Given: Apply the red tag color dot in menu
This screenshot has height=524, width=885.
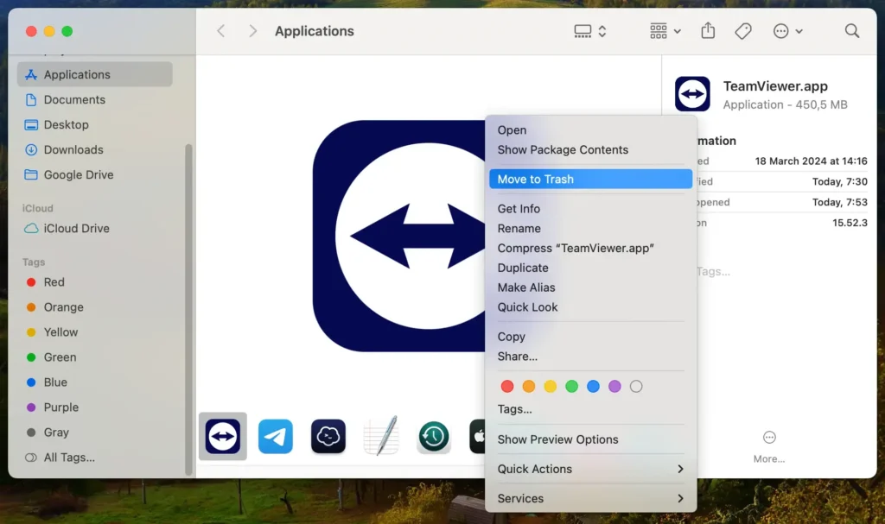Looking at the screenshot, I should [506, 387].
